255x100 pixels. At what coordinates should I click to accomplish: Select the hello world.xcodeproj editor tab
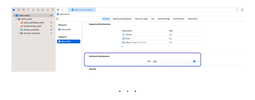tap(82, 10)
